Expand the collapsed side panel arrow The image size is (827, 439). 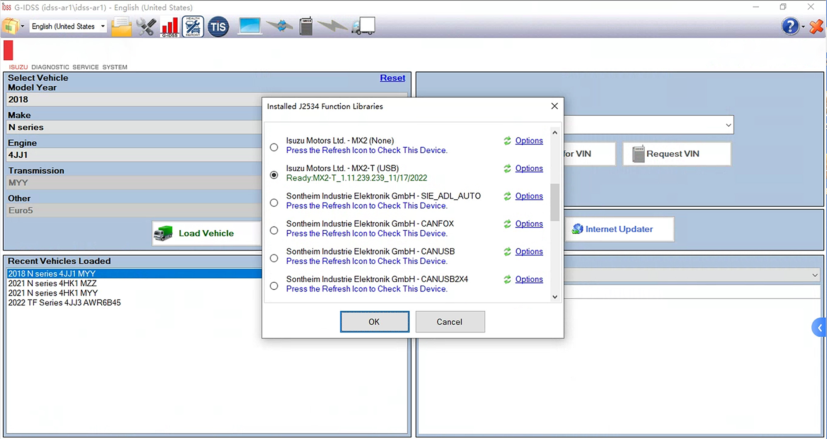point(819,328)
